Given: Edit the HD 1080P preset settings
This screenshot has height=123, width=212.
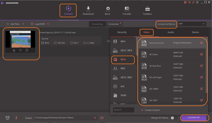Looking at the screenshot, I should [x=202, y=89].
